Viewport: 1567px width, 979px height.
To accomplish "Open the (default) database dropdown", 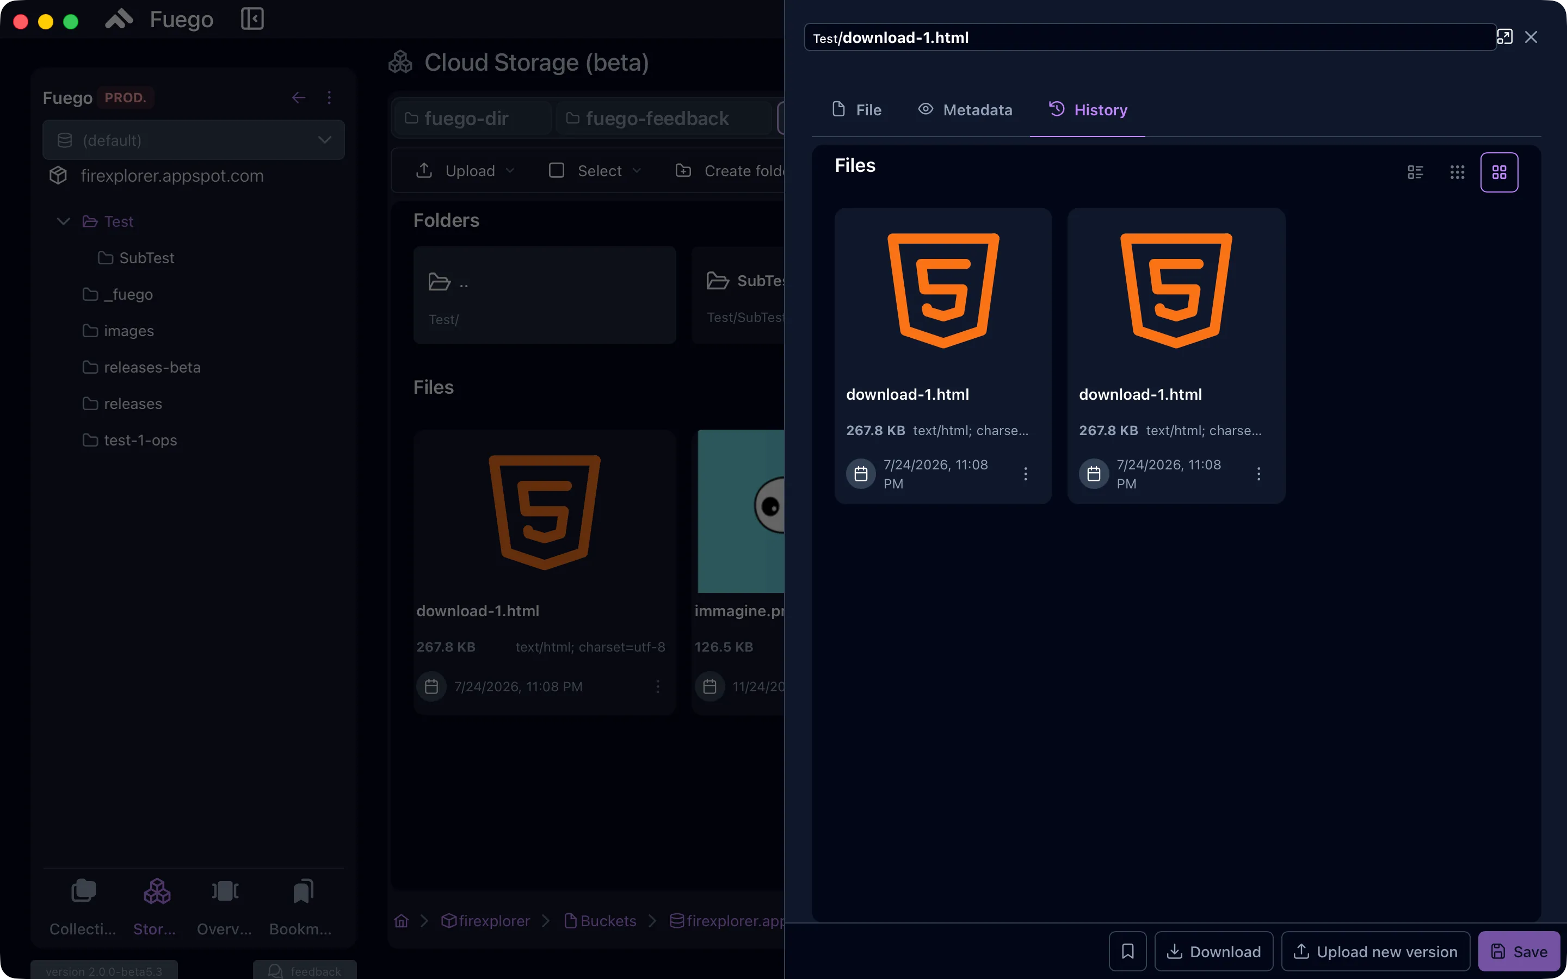I will (193, 140).
